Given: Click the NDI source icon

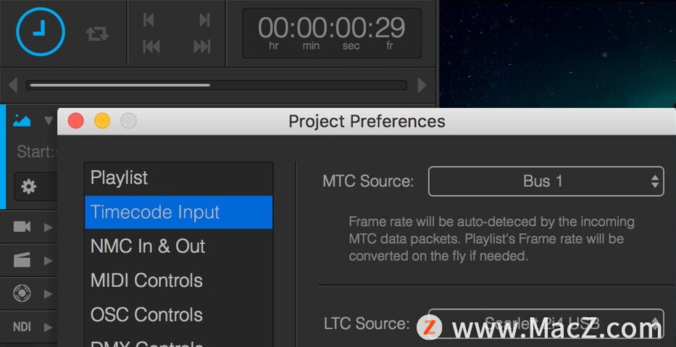Looking at the screenshot, I should [22, 327].
